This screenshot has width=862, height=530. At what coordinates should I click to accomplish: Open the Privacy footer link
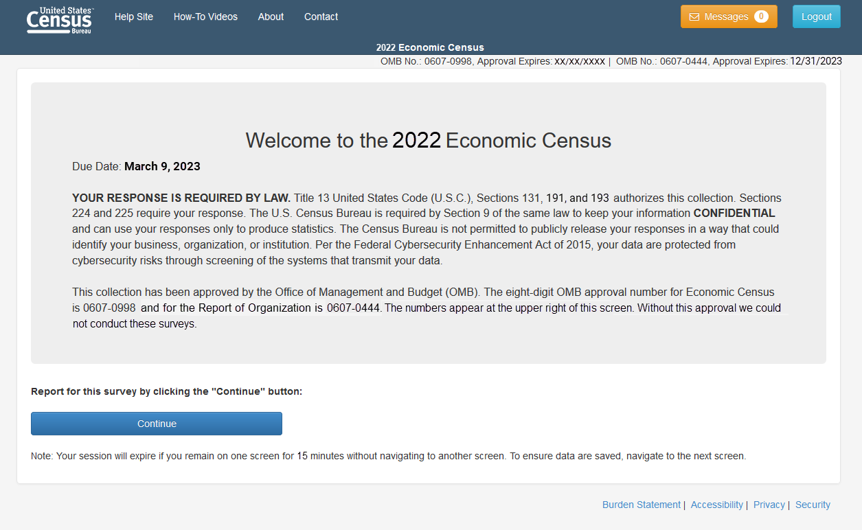(769, 505)
